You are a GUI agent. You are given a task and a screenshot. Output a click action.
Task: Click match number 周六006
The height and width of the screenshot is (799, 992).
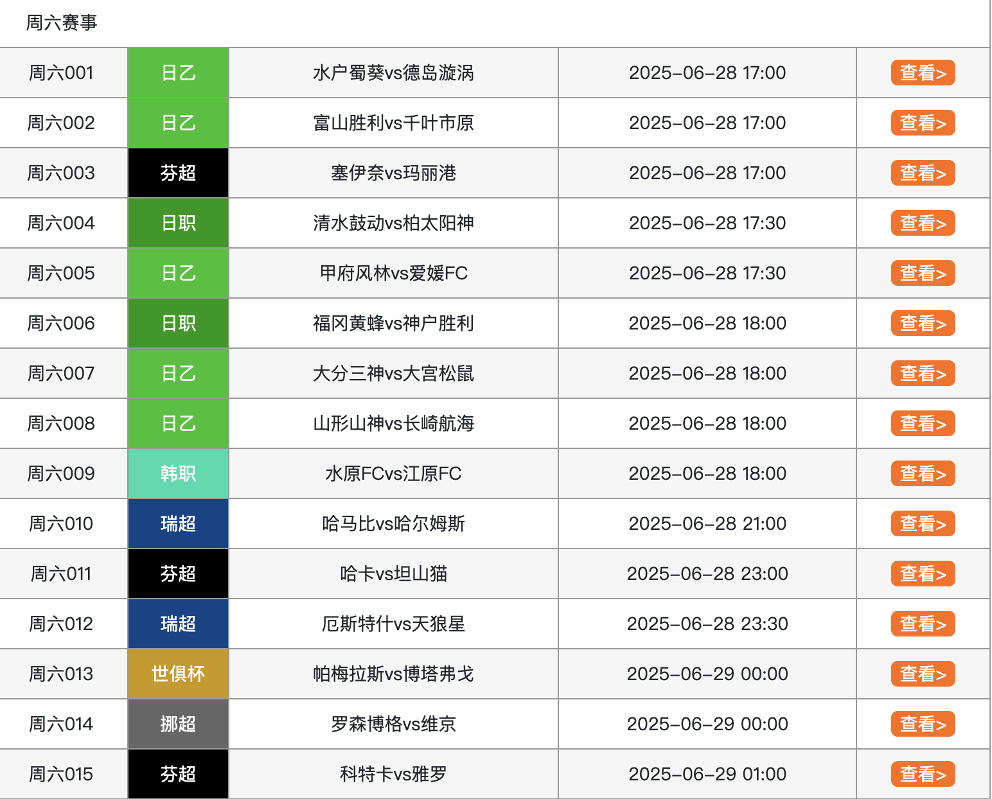61,323
